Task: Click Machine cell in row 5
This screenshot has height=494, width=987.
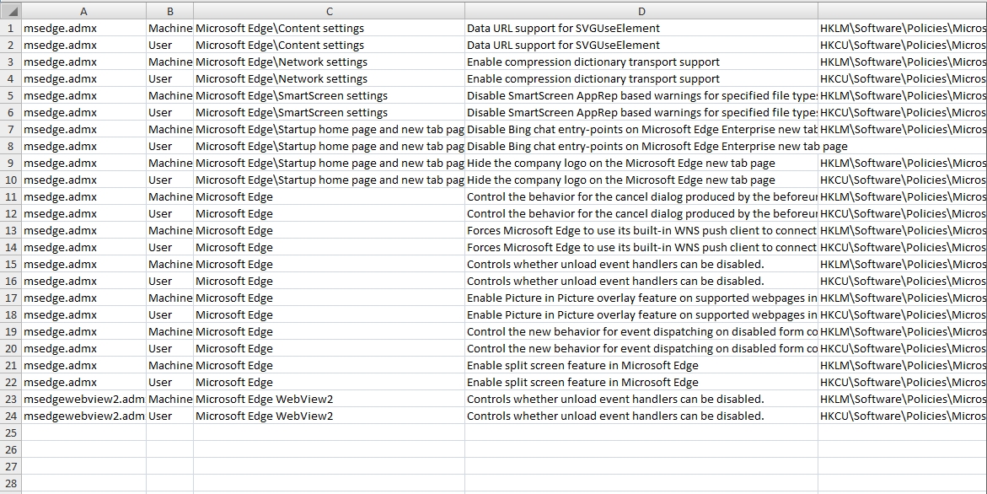Action: 170,95
